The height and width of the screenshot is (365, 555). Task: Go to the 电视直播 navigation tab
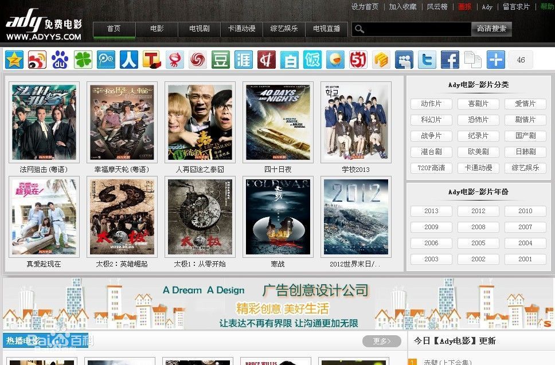point(326,29)
